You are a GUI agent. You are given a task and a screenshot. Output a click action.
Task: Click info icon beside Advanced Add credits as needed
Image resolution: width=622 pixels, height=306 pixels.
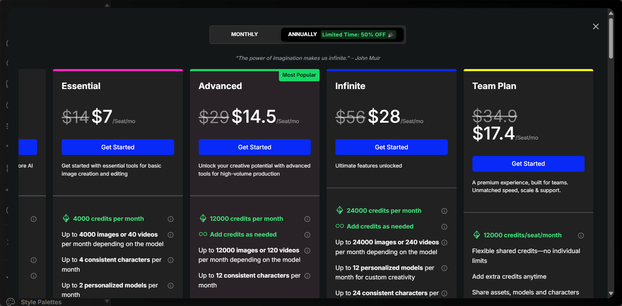coord(307,235)
